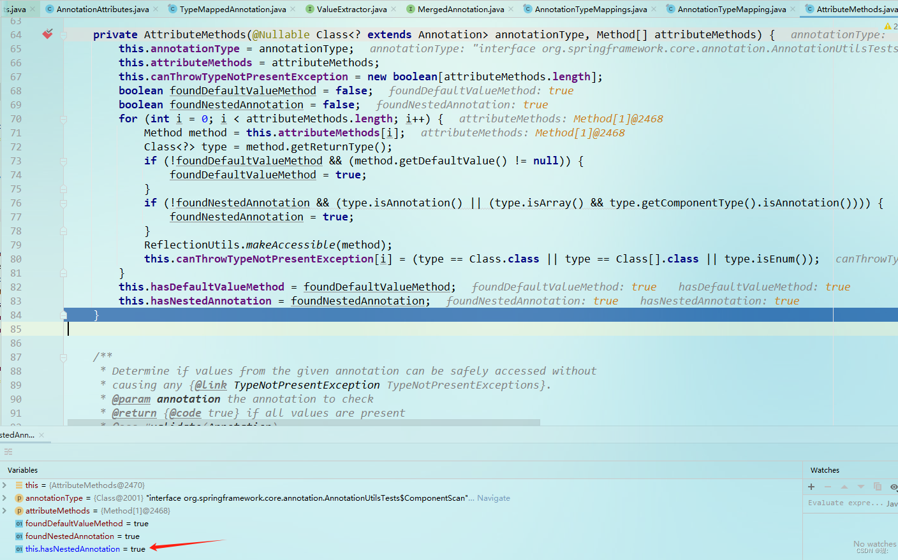This screenshot has width=898, height=560.
Task: Click the parameter icon beside annotationType variable
Action: (x=19, y=498)
